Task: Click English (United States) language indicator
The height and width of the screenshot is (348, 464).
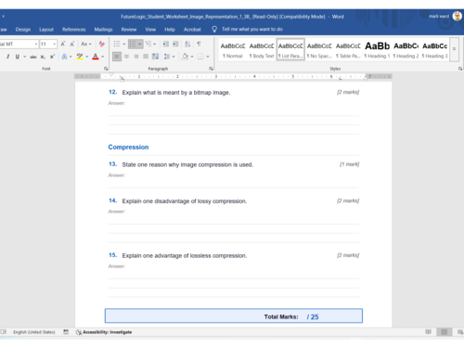Action: pyautogui.click(x=34, y=332)
